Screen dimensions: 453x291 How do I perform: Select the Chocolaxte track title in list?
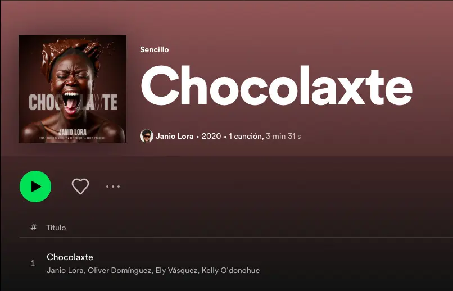(70, 257)
